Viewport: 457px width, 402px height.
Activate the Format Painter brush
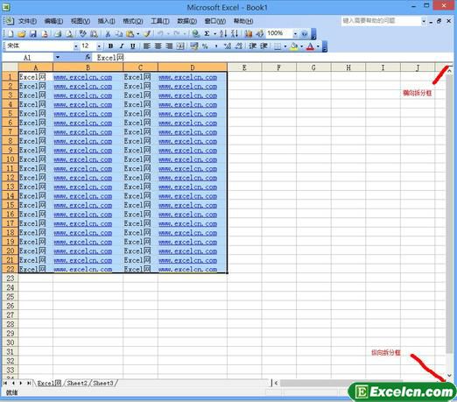(147, 34)
